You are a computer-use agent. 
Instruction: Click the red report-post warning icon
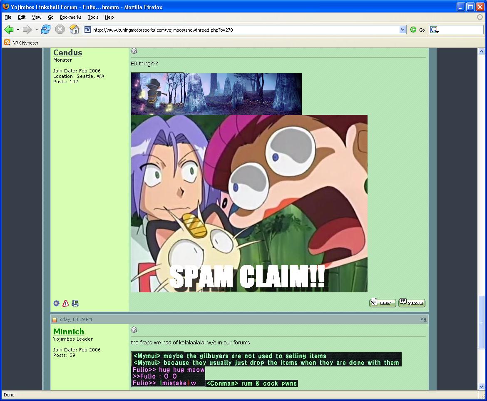(x=65, y=304)
